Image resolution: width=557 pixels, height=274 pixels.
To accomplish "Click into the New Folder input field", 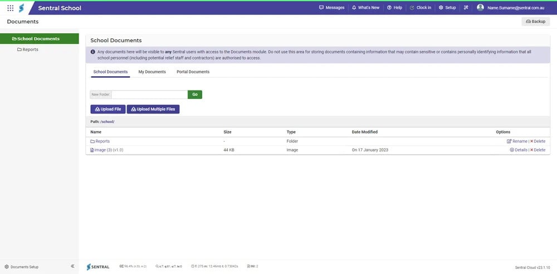I will point(149,94).
